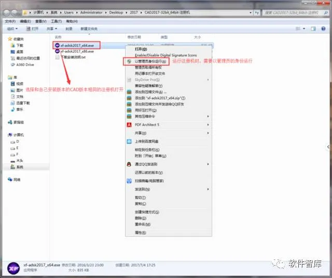332x278 pixels.
Task: Choose 管理员取得所有权 in context menu
Action: pyautogui.click(x=148, y=67)
